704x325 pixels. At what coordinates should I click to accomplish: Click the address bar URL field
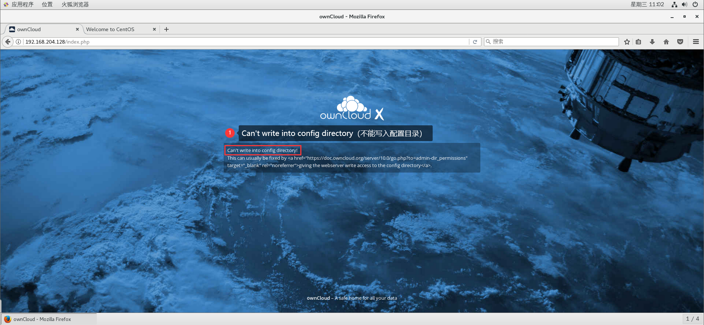(x=246, y=42)
